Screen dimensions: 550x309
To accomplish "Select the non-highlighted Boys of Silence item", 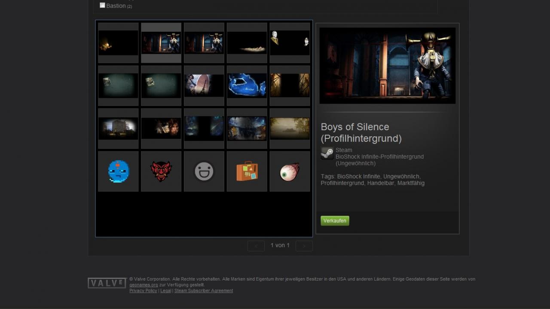I will point(204,43).
